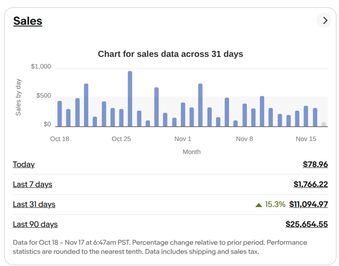The image size is (339, 266).
Task: Open the Last 31 days link
Action: pyautogui.click(x=34, y=204)
